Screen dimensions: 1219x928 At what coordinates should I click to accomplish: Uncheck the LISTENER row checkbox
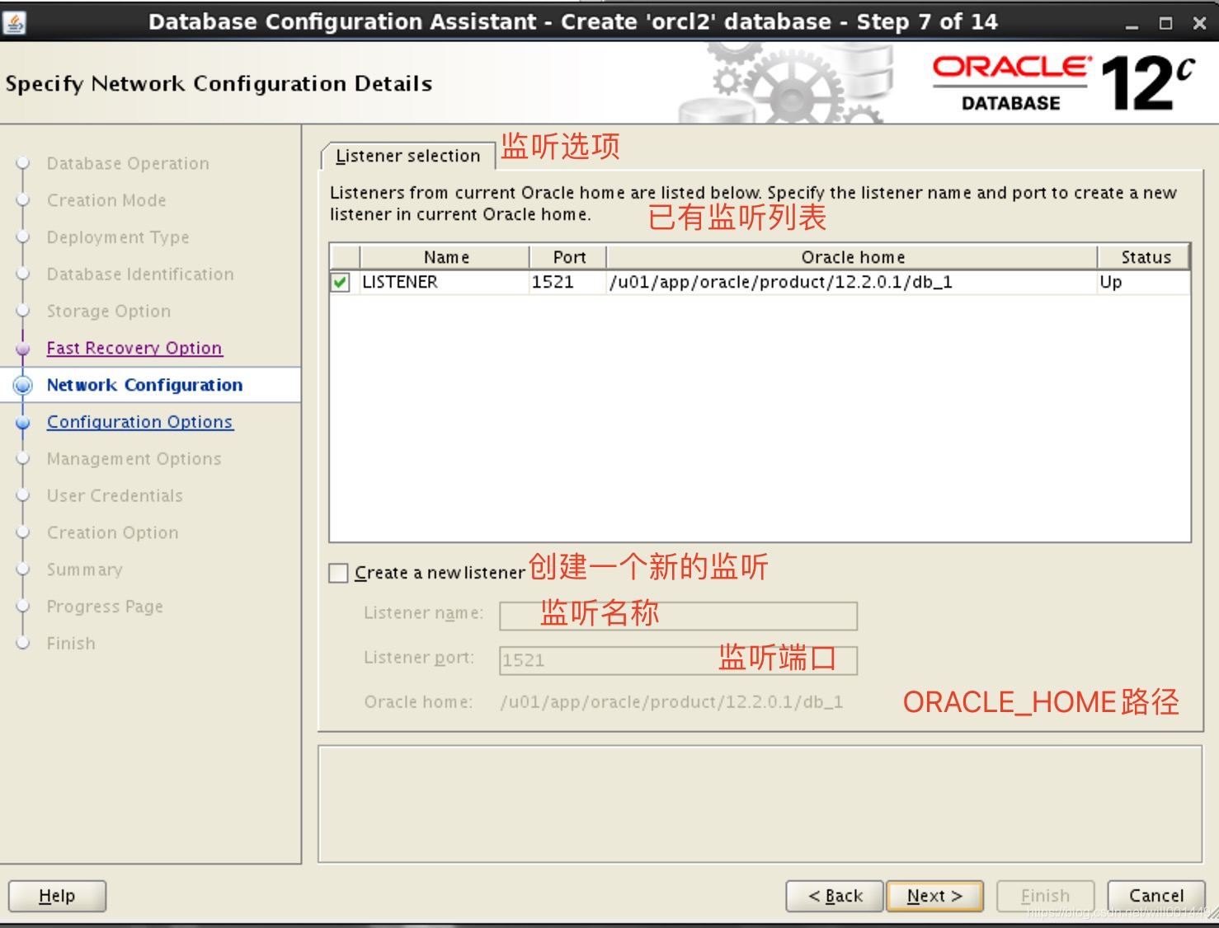click(340, 282)
